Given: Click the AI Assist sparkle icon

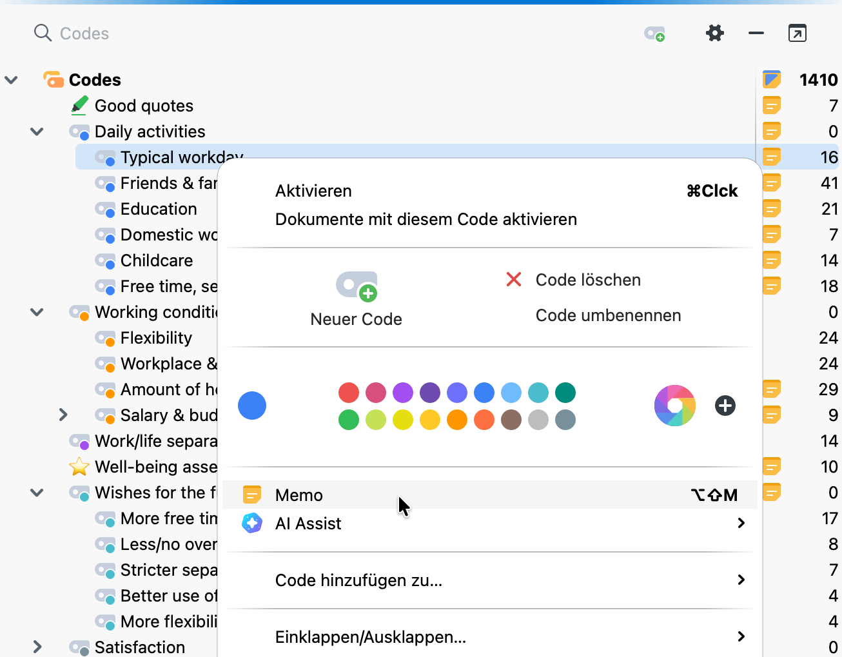Looking at the screenshot, I should [252, 523].
